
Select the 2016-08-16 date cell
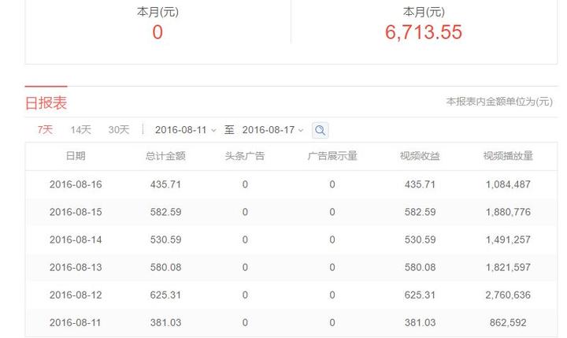pos(76,184)
